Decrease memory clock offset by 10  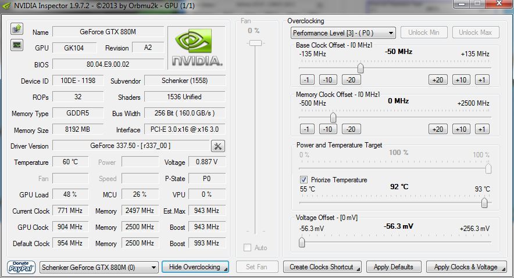(328, 129)
